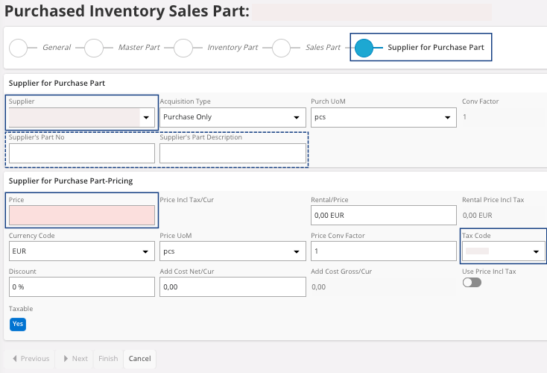Expand the Acquisition Type dropdown

click(297, 118)
